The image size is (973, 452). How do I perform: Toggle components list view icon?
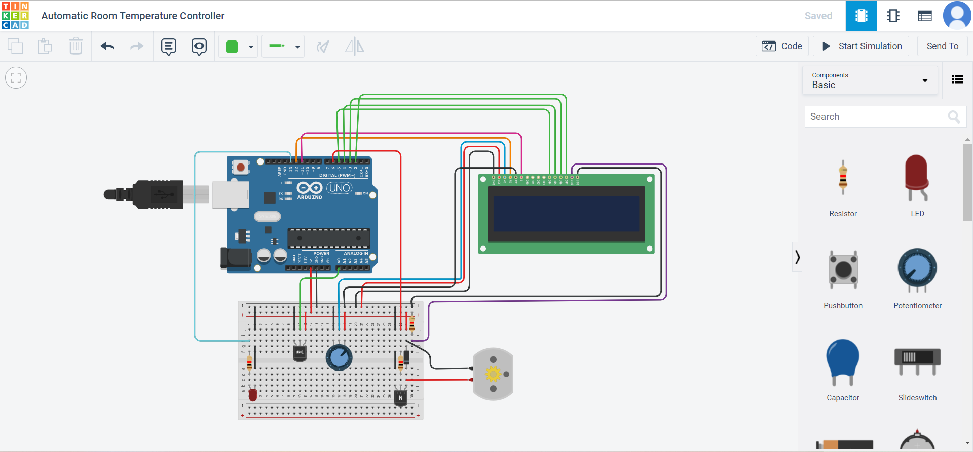click(957, 79)
